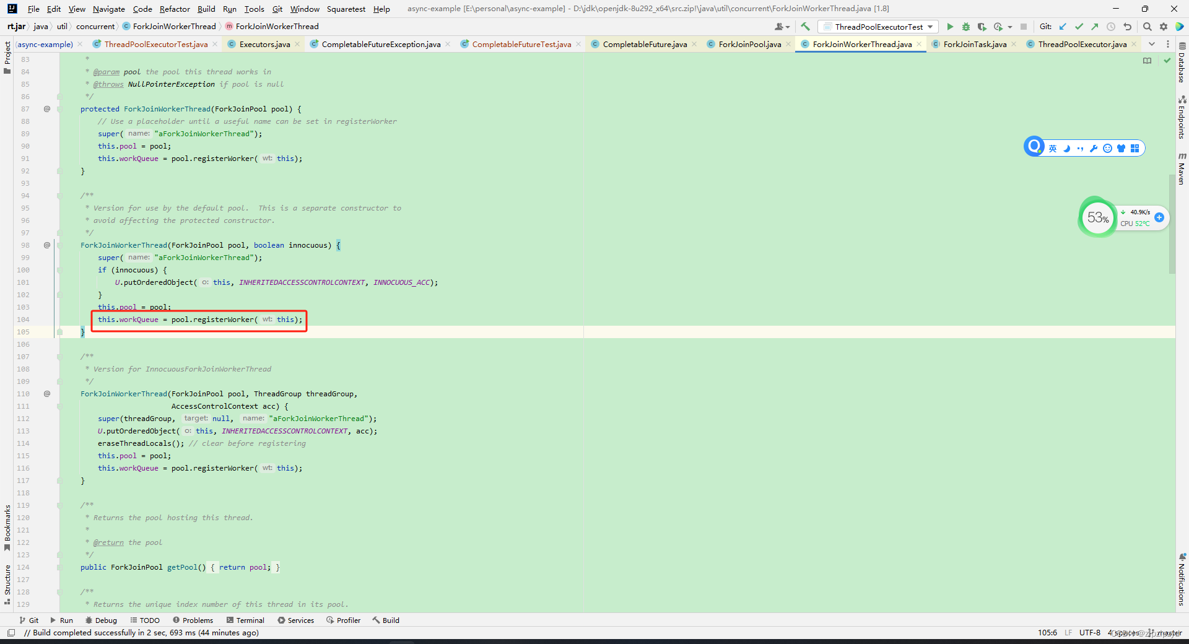Open IME emoji smiley icon

pyautogui.click(x=1107, y=149)
